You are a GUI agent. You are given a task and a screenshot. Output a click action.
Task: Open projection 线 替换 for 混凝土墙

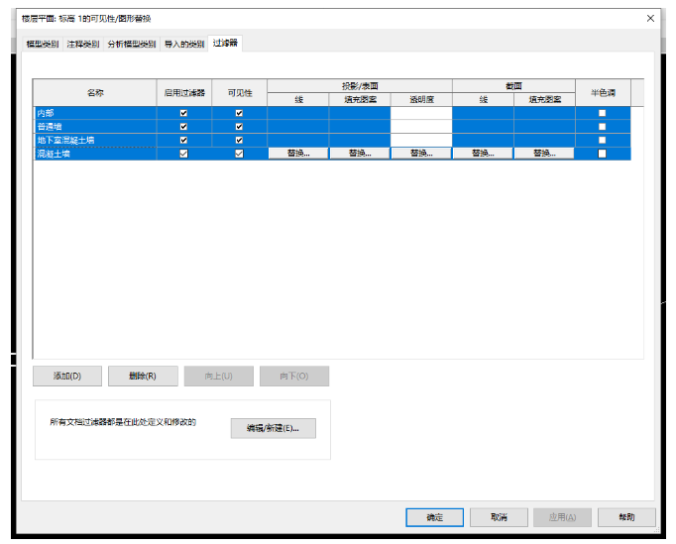pos(298,154)
